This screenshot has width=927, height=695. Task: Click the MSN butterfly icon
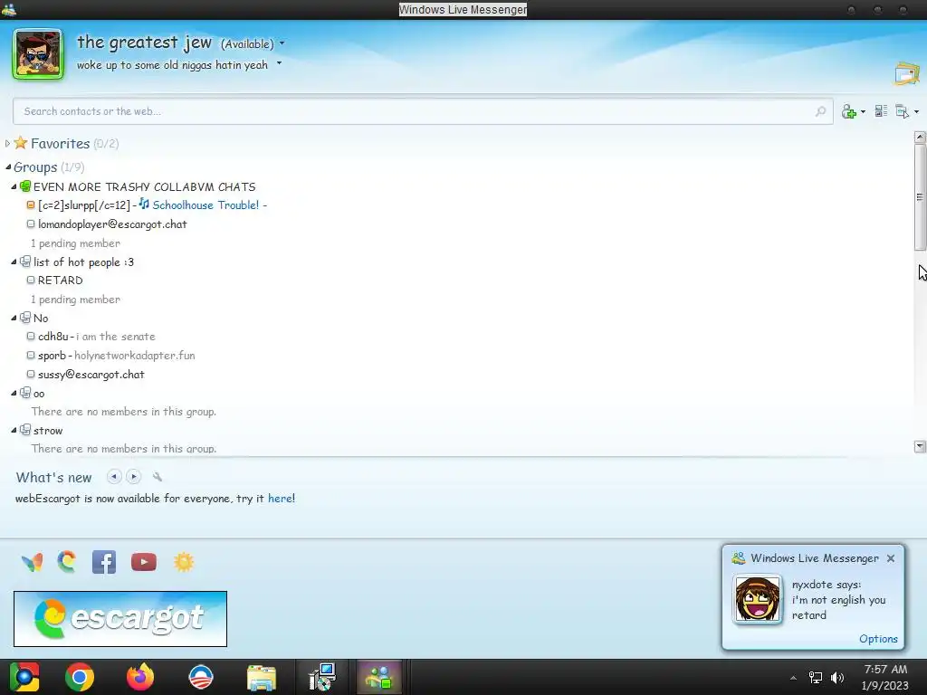point(32,562)
